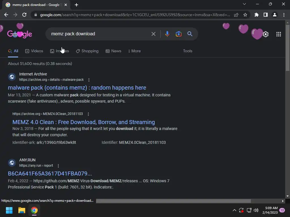Viewport: 290px width, 217px height.
Task: Click the browser address bar URL
Action: (135, 15)
